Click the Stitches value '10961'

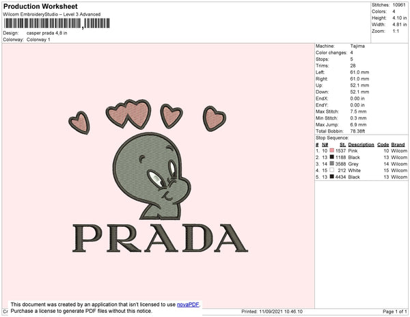399,5
